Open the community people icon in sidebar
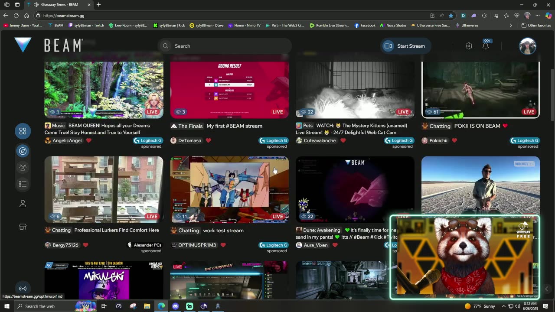 tap(23, 167)
